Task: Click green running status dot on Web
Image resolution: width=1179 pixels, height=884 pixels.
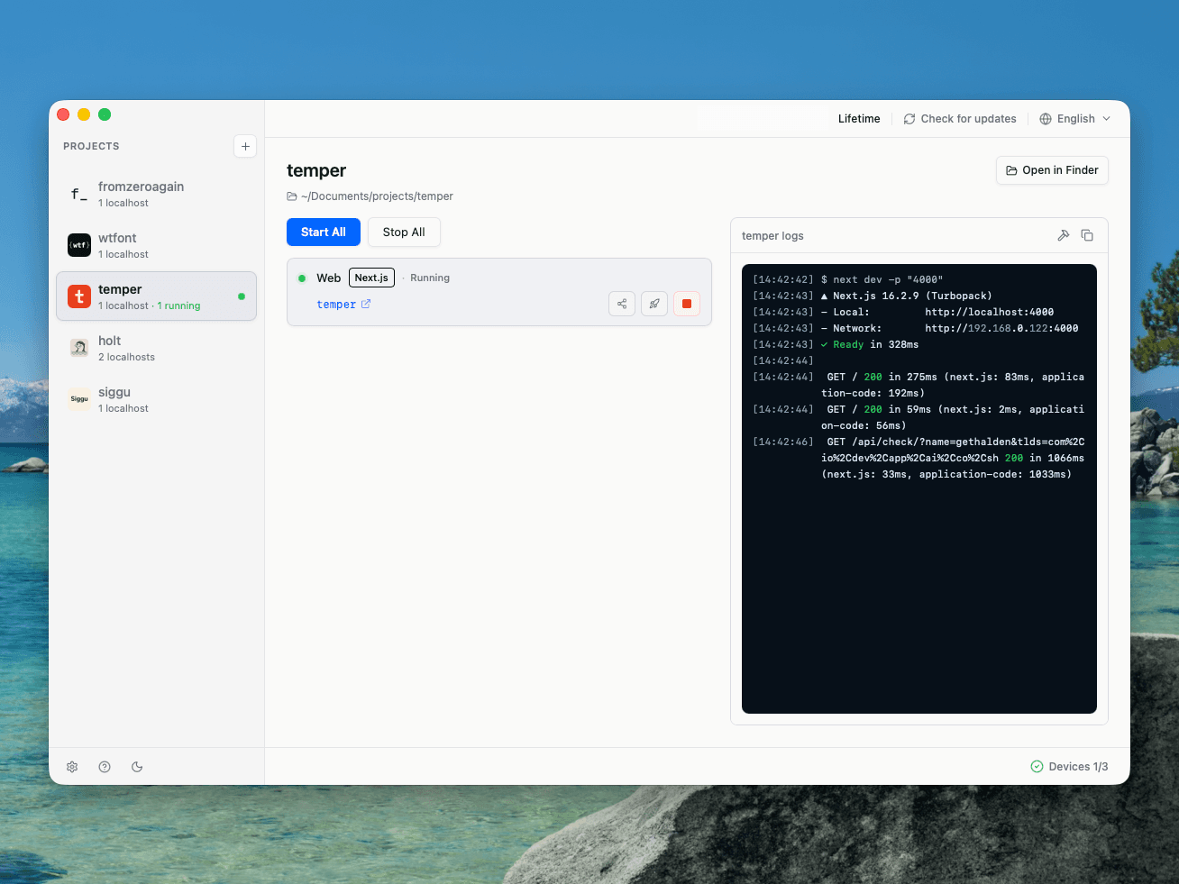Action: [x=302, y=278]
